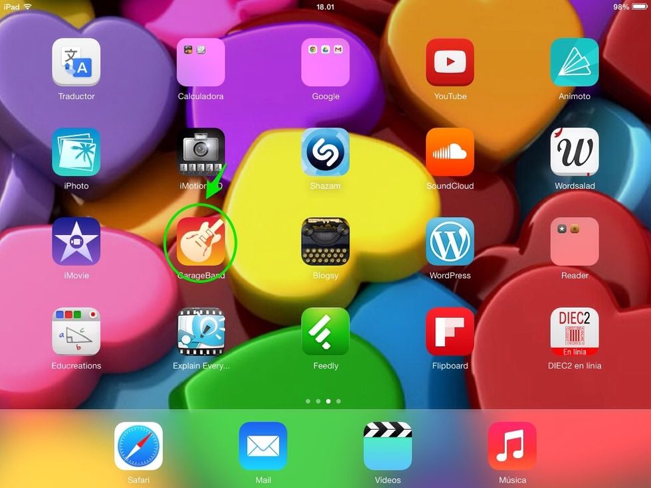Launch the Flipboard app

[x=450, y=331]
